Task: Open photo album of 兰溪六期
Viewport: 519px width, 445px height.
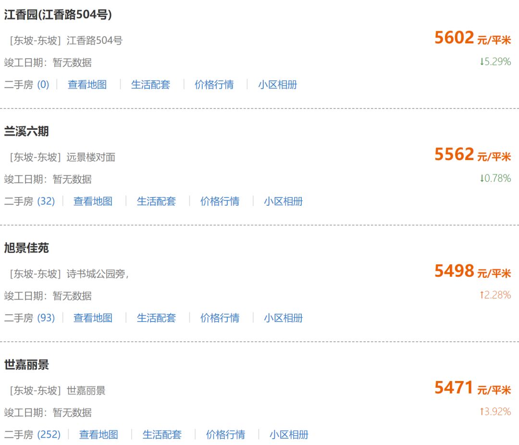Action: [x=283, y=201]
